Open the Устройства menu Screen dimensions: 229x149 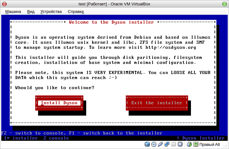click(x=51, y=12)
